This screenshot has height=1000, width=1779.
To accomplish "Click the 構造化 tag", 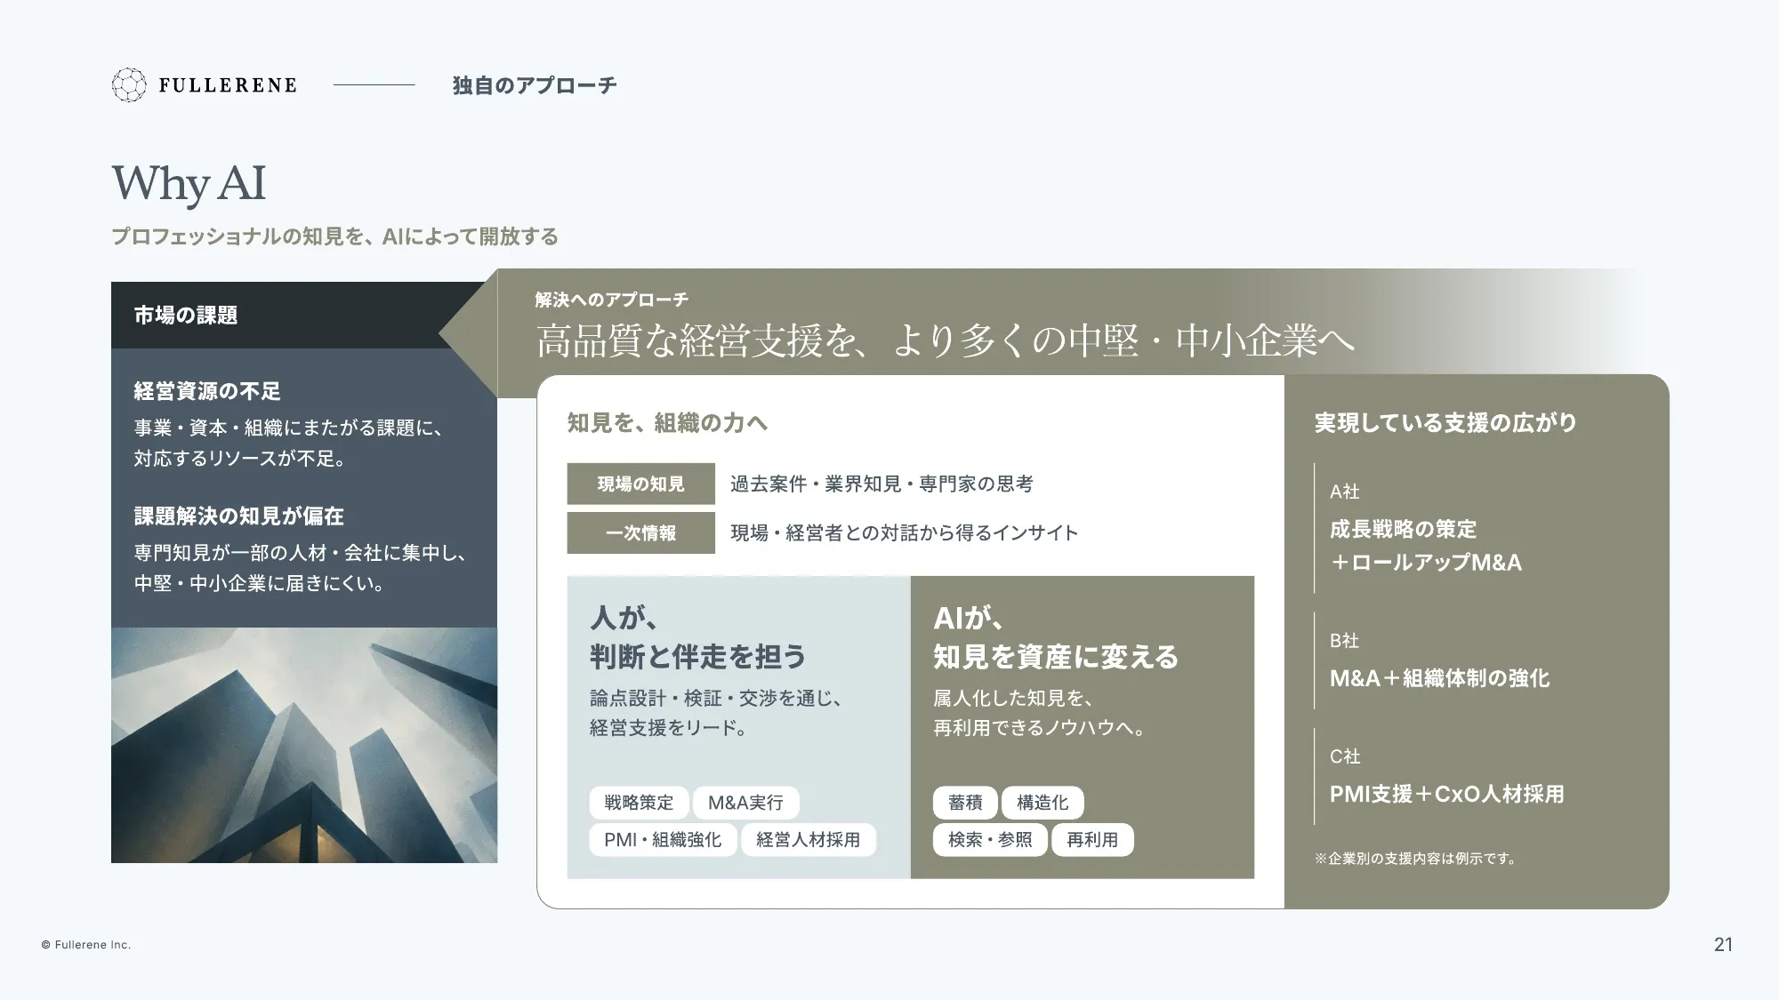I will click(1042, 803).
